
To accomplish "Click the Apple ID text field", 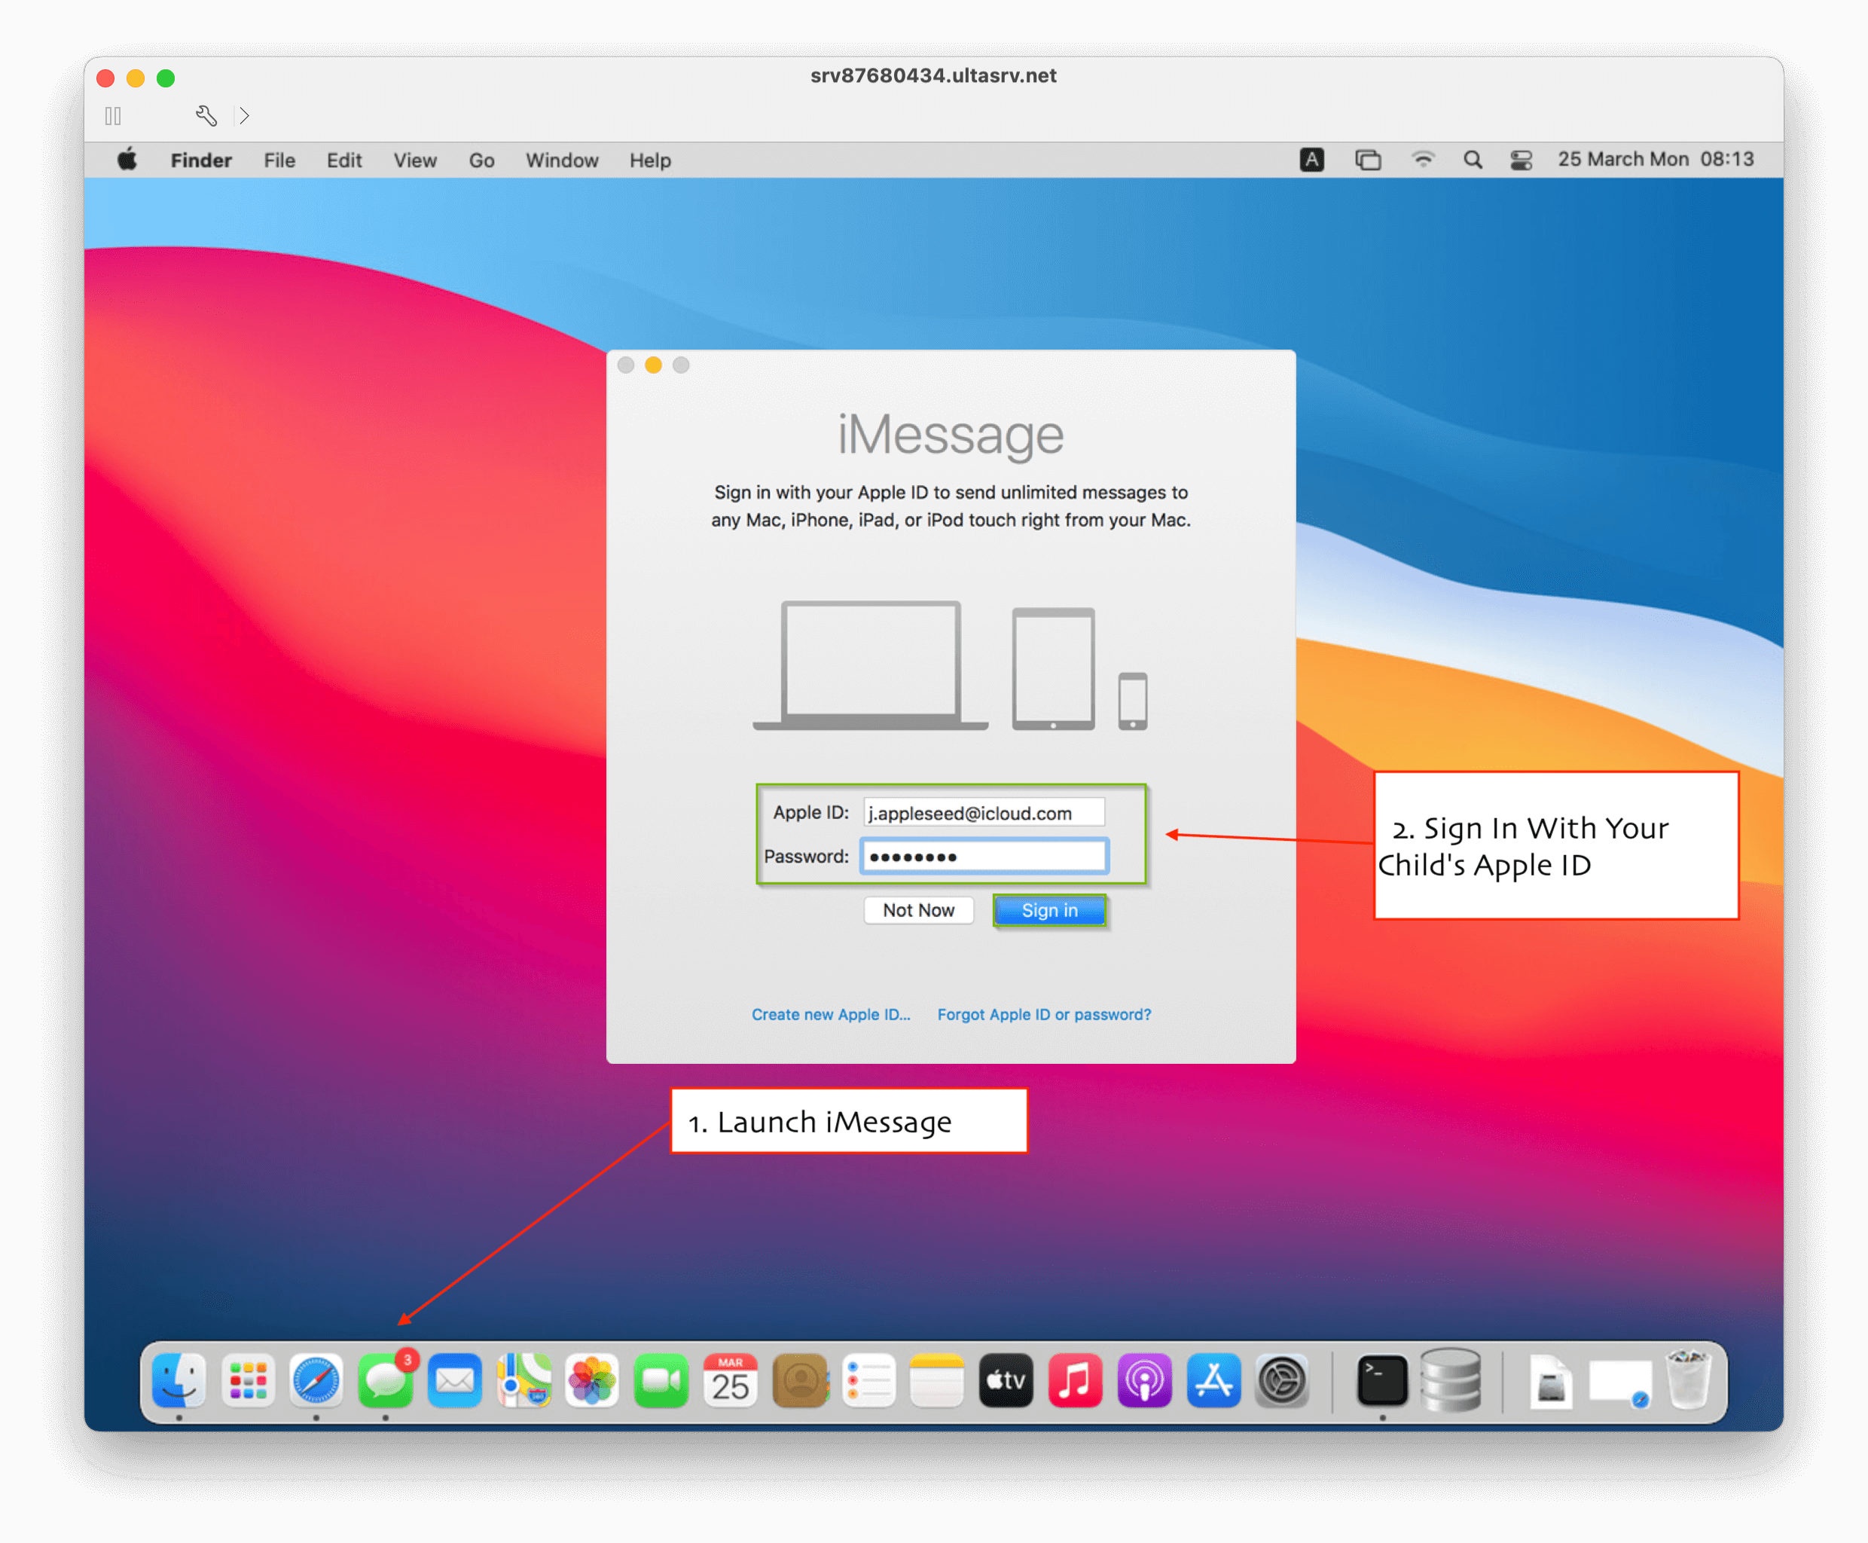I will (984, 812).
